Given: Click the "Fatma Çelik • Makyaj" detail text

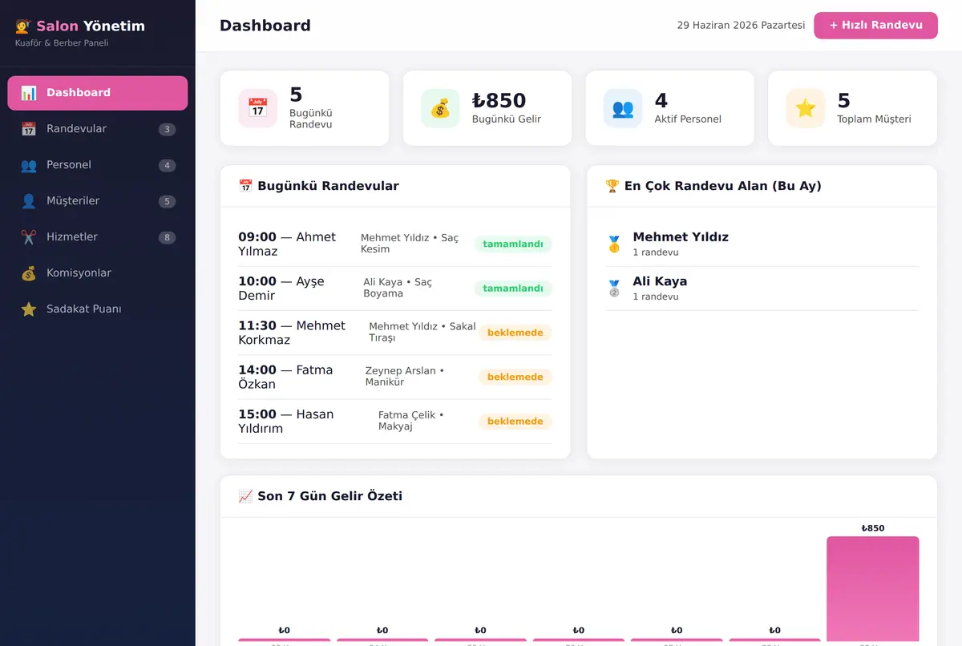Looking at the screenshot, I should 411,420.
